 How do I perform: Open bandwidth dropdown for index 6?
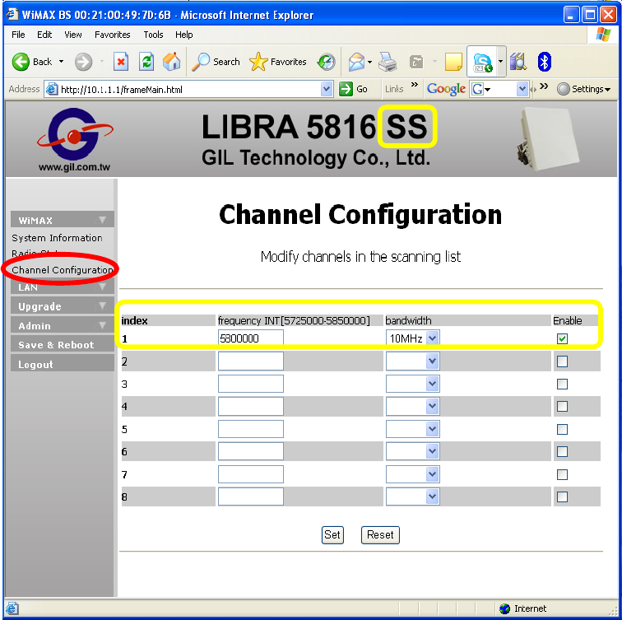click(412, 451)
